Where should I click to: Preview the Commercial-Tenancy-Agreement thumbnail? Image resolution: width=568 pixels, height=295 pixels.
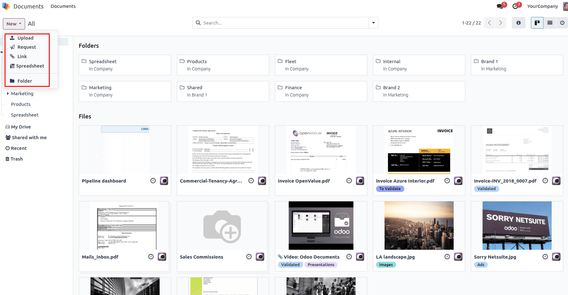coord(223,150)
